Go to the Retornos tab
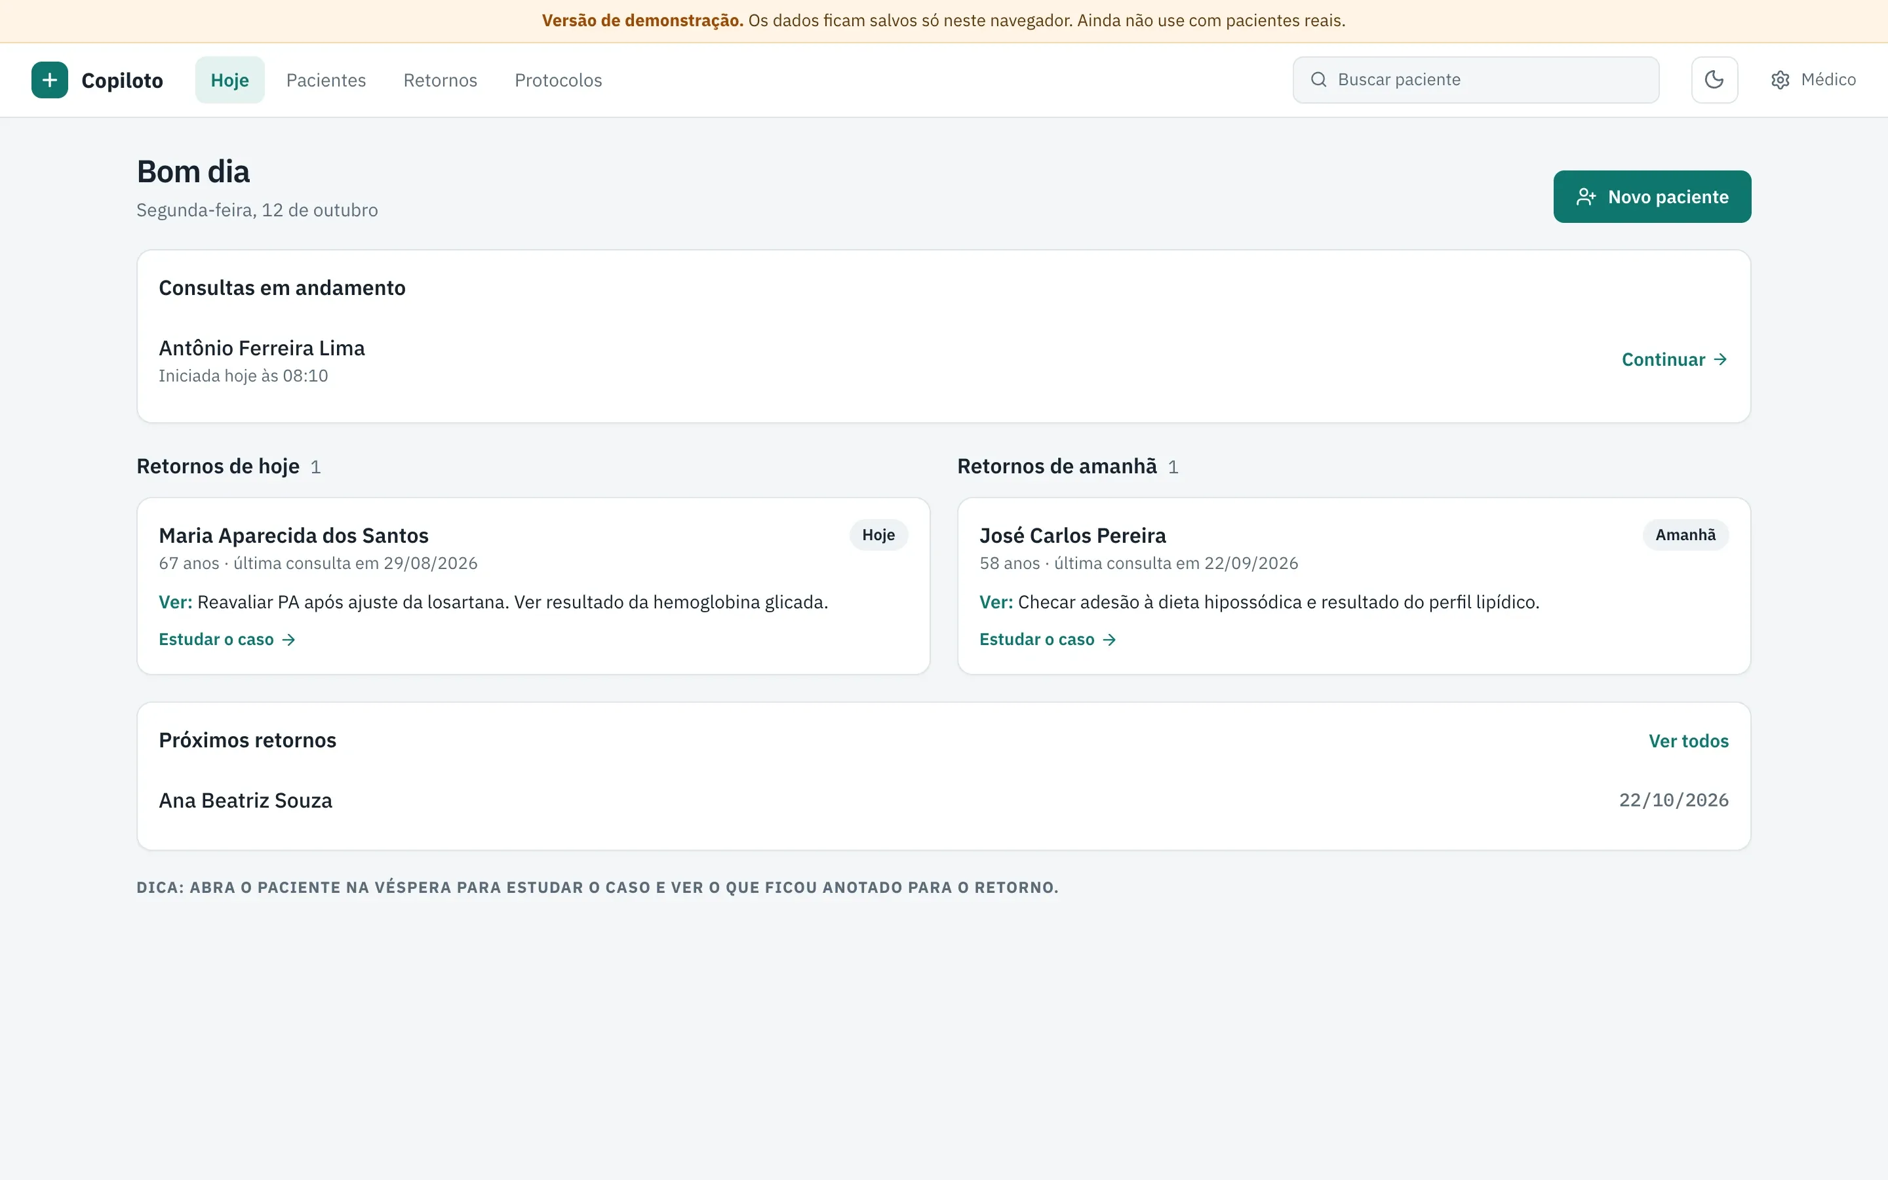Screen dimensions: 1888x1180 point(440,79)
